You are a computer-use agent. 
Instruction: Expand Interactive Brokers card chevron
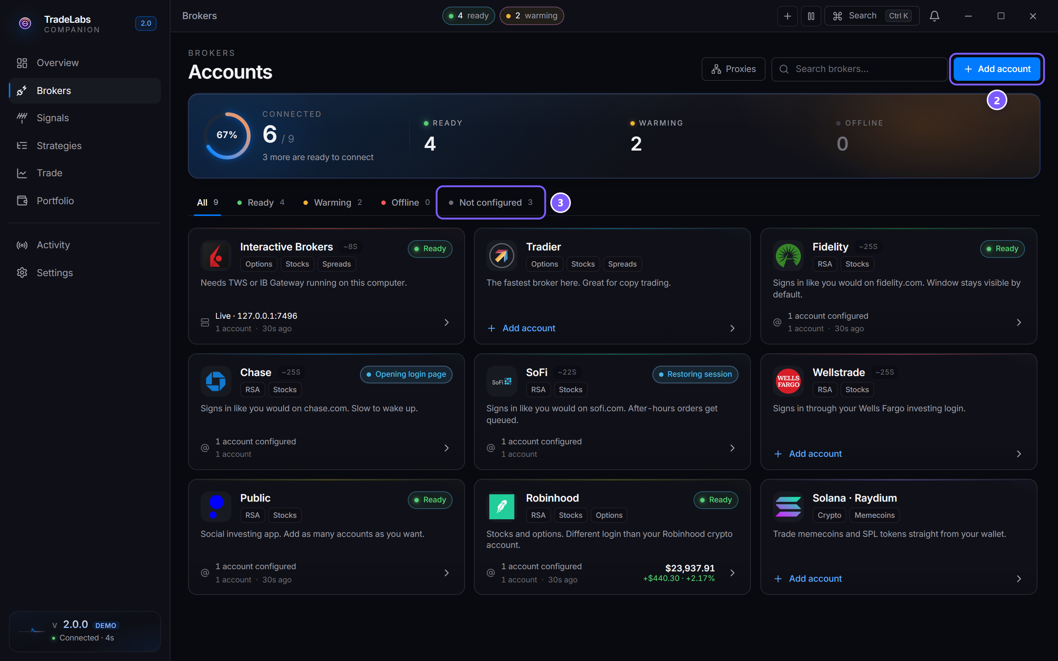[x=446, y=323]
